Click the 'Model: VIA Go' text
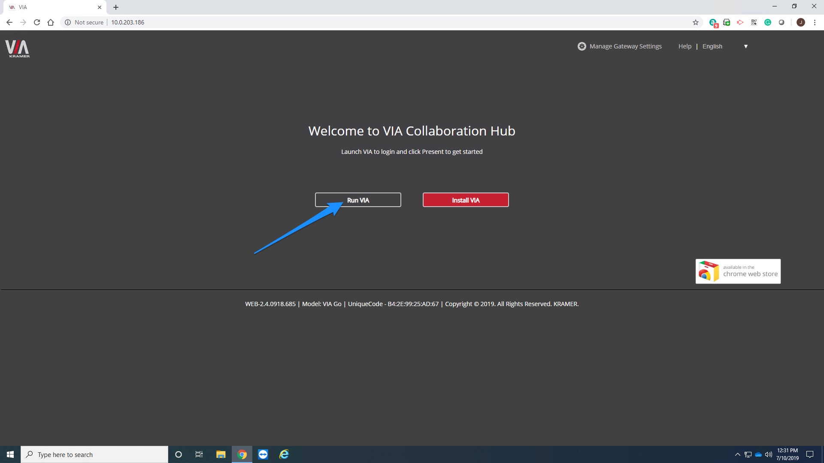The width and height of the screenshot is (824, 463). click(322, 304)
